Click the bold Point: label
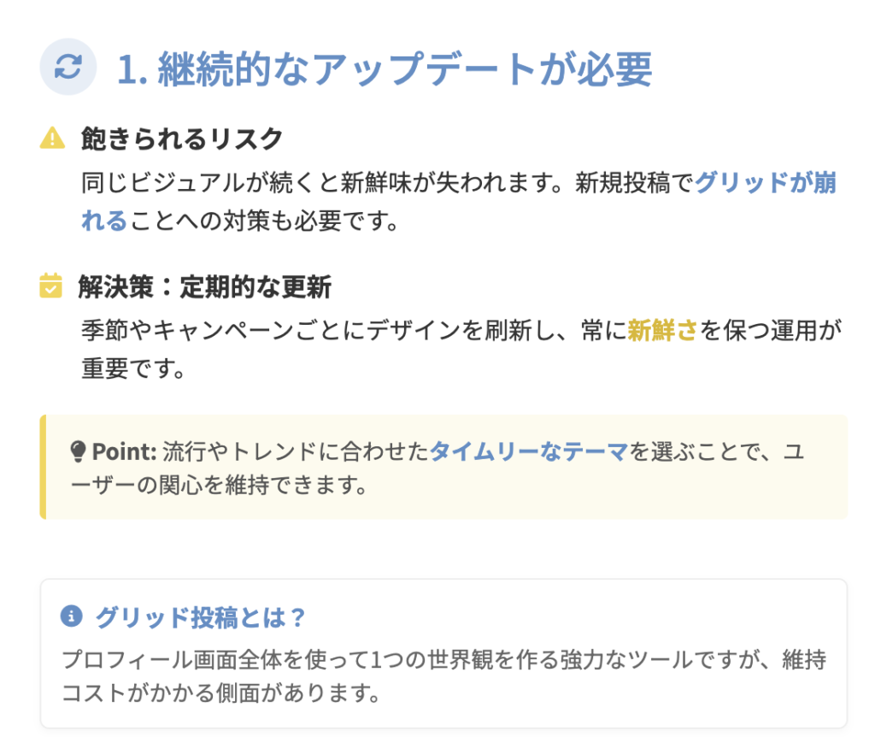This screenshot has width=875, height=737. [125, 451]
